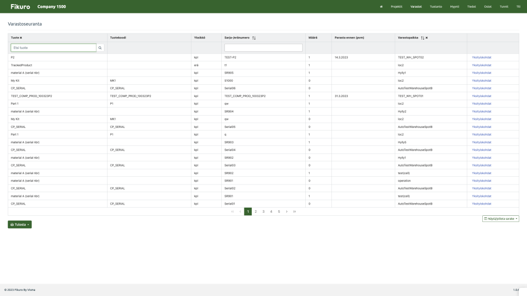The height and width of the screenshot is (296, 527).
Task: Go to the previous page arrow
Action: click(x=240, y=212)
